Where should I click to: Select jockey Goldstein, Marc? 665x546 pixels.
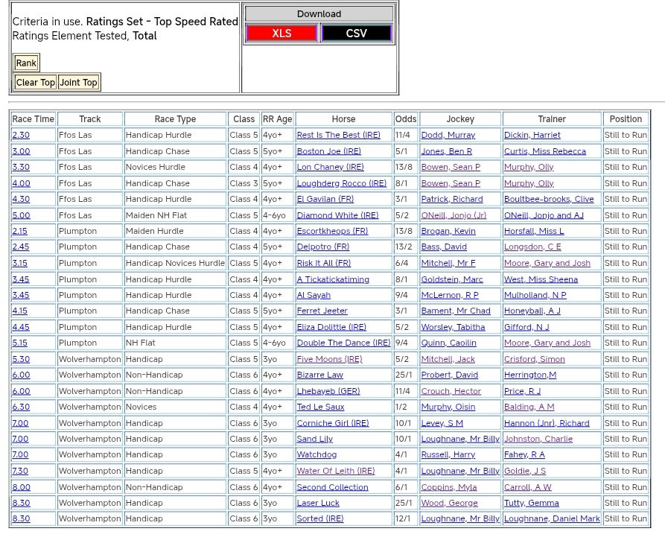tap(451, 279)
